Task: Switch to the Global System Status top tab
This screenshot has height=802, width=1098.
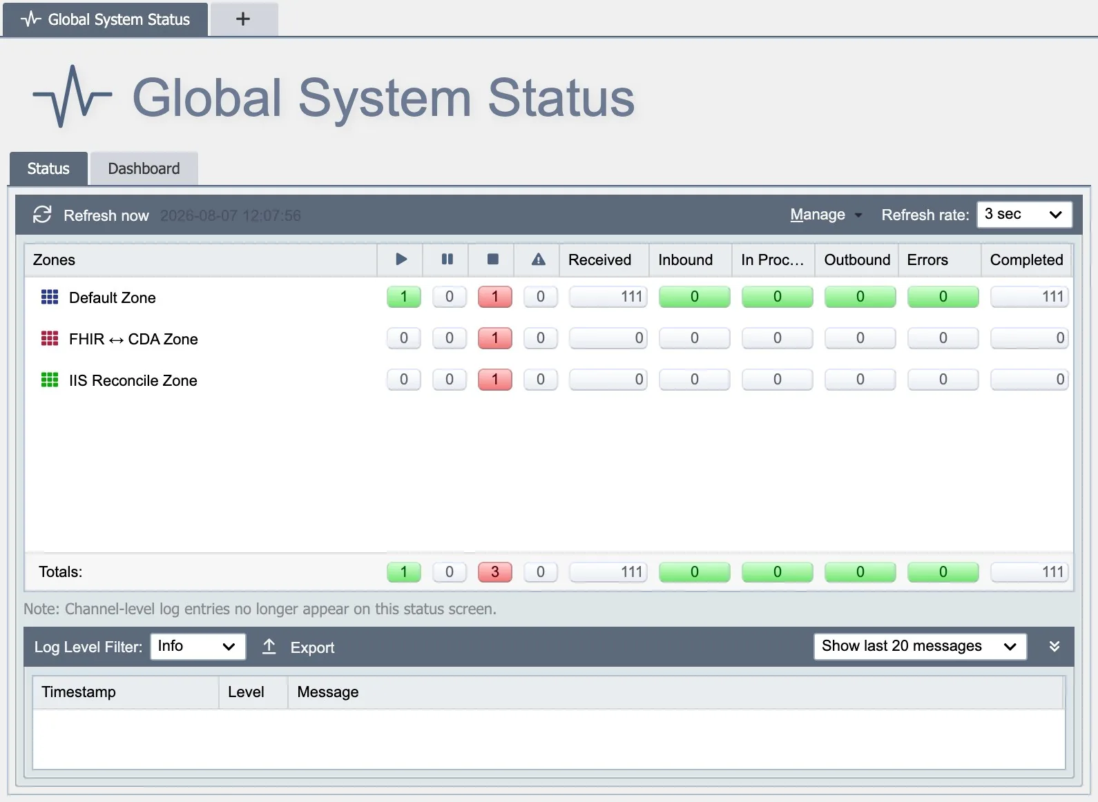Action: pos(106,19)
